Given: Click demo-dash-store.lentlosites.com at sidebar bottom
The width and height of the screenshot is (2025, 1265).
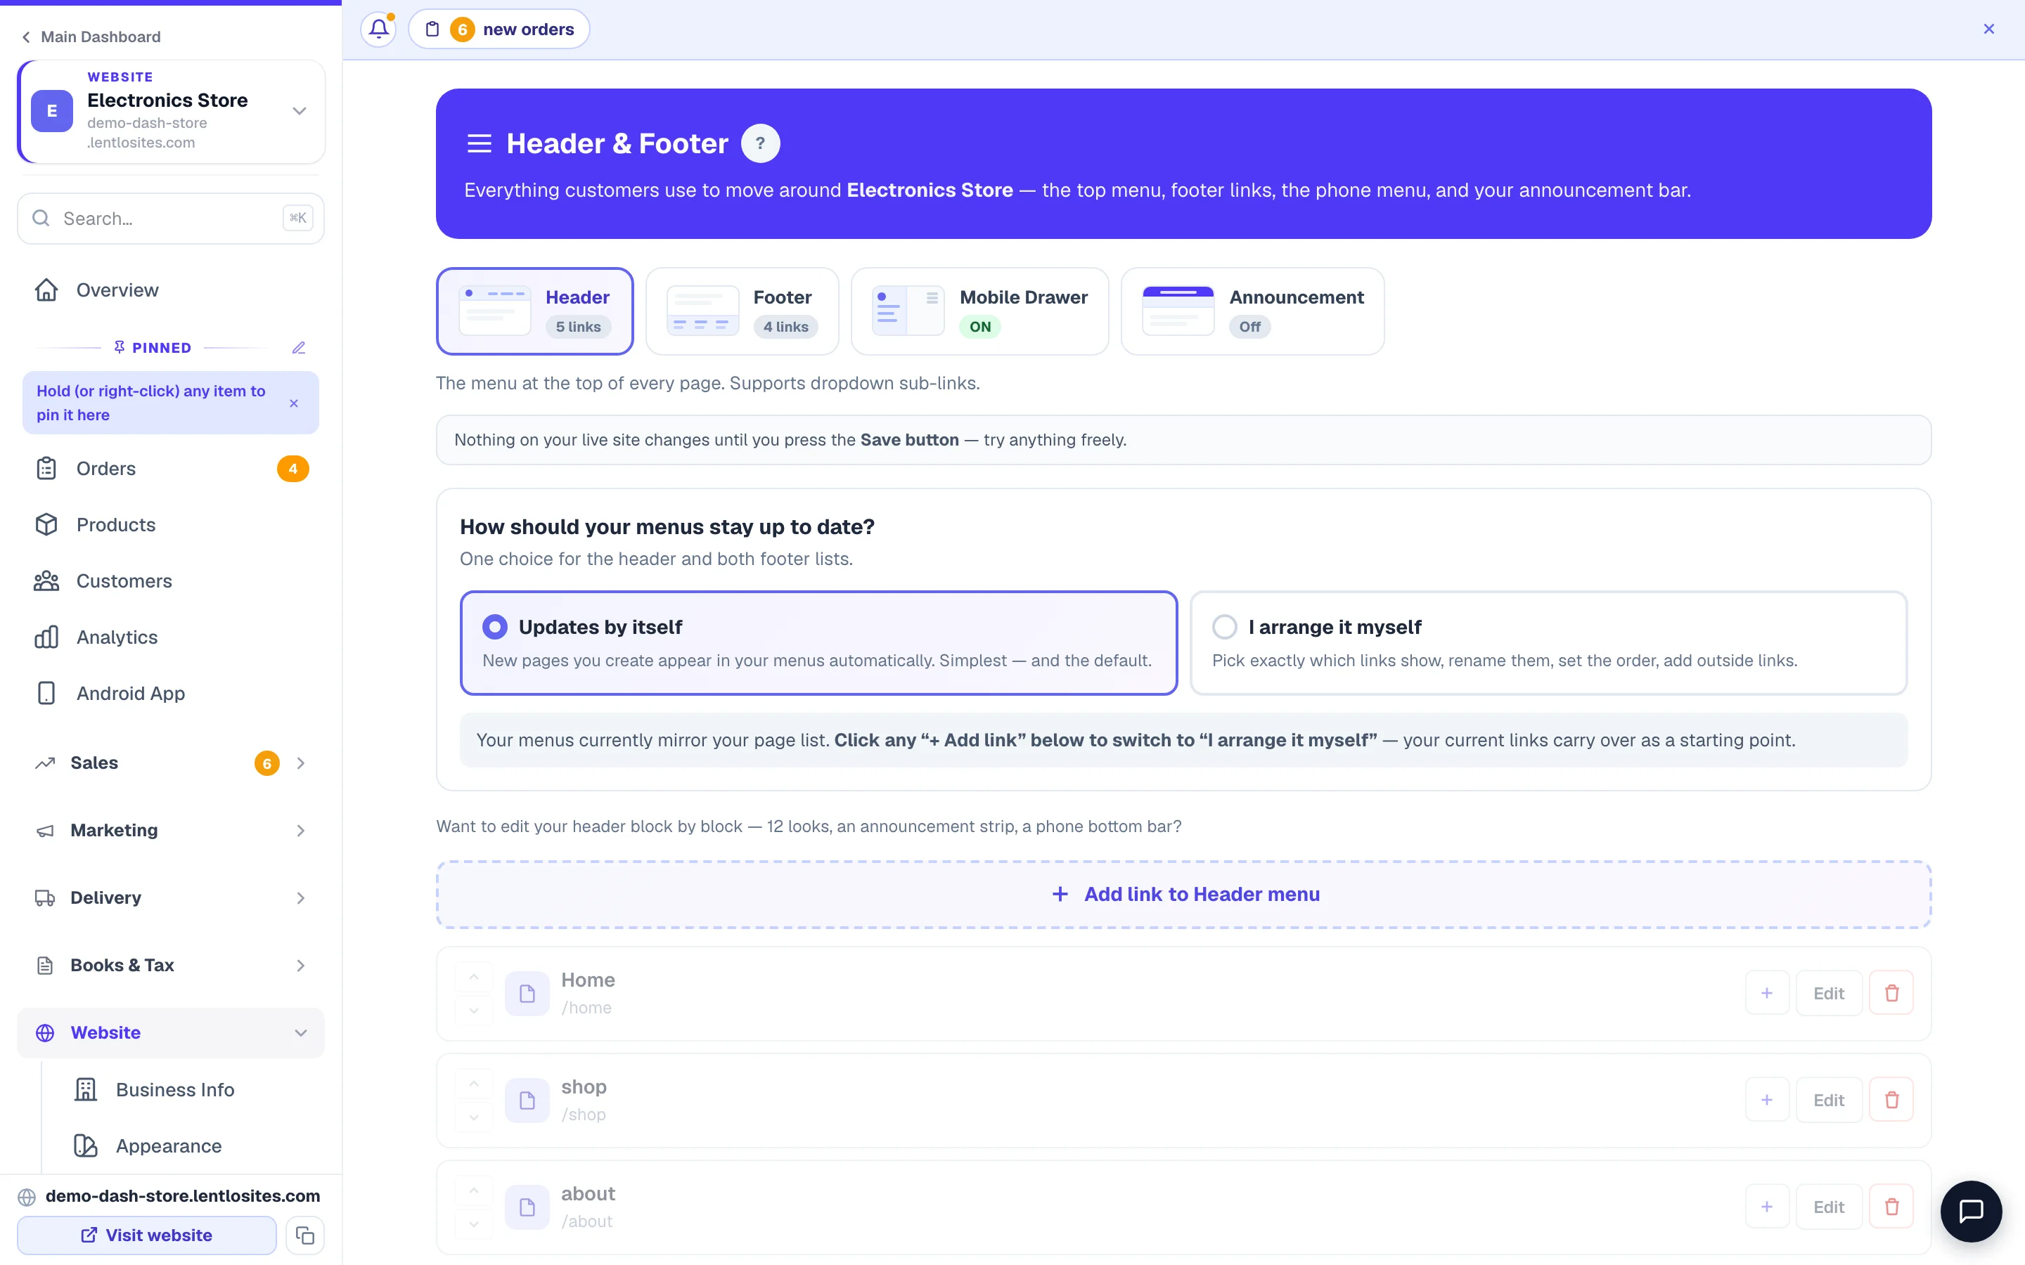Looking at the screenshot, I should 182,1195.
